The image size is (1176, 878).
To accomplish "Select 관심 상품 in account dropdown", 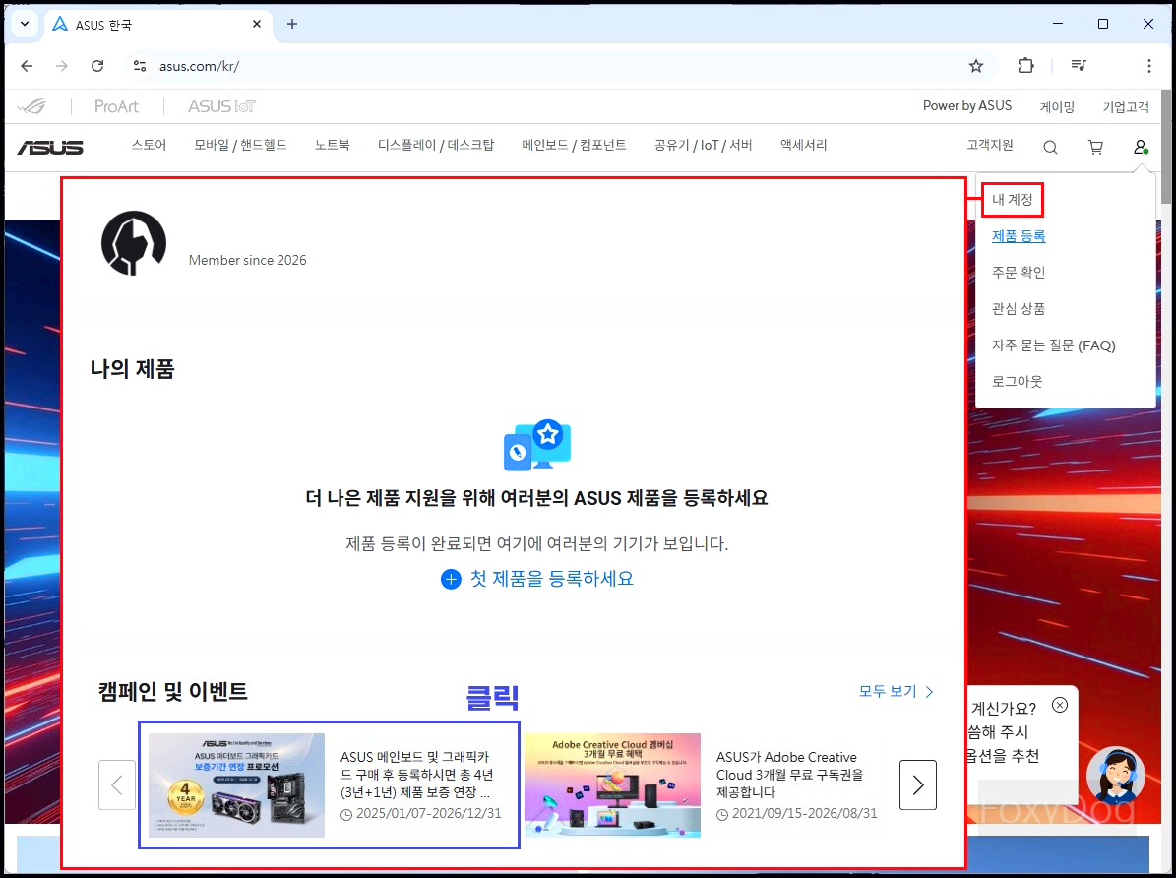I will [x=1019, y=308].
